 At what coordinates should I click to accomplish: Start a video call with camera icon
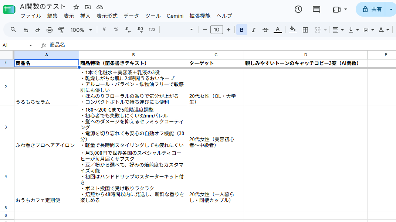[336, 10]
